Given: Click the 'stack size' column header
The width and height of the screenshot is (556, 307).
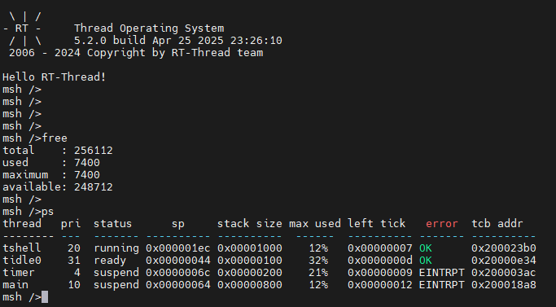Looking at the screenshot, I should pos(250,224).
